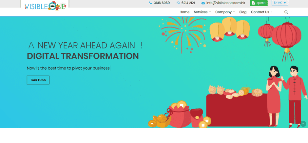
Task: Click the 'A NEW YEAR AHEAD AGAIN !' text
Action: click(85, 46)
